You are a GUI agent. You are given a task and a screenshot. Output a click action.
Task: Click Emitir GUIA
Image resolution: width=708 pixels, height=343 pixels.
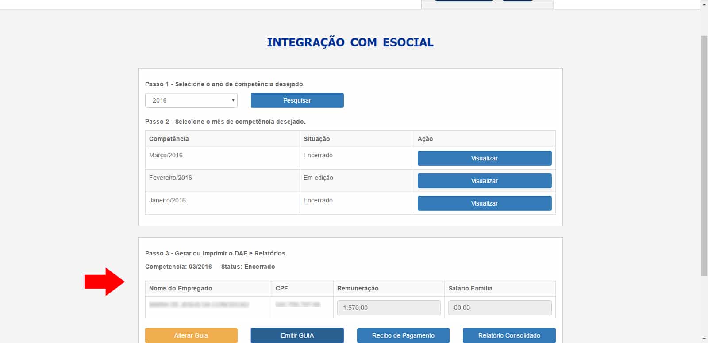[297, 335]
